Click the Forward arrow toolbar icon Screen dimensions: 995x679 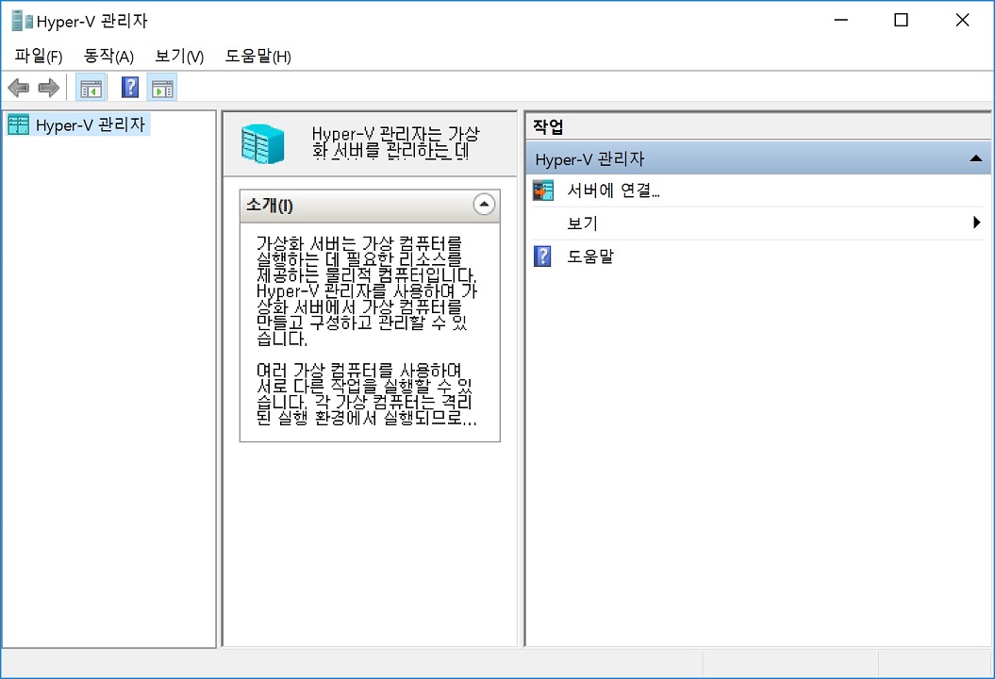click(49, 88)
